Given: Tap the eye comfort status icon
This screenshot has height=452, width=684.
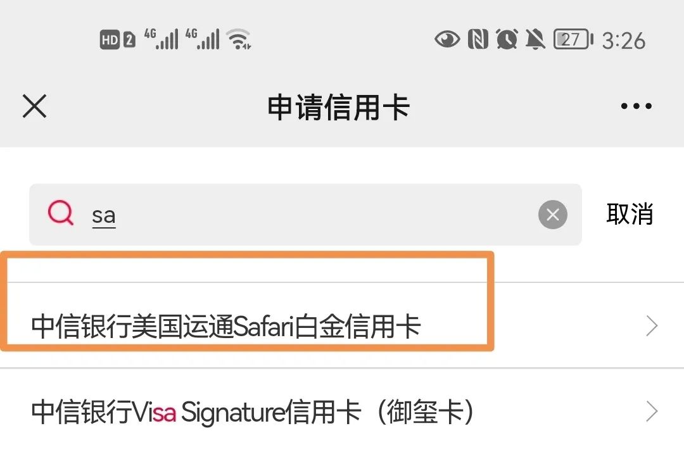Looking at the screenshot, I should click(x=447, y=39).
